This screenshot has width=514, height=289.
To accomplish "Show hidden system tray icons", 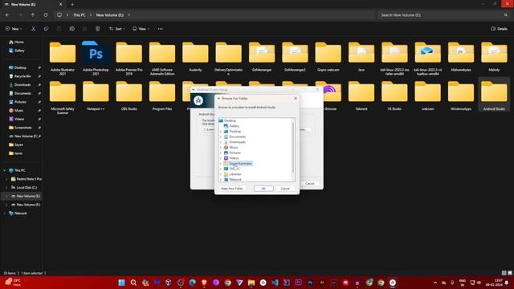I will click(435, 283).
